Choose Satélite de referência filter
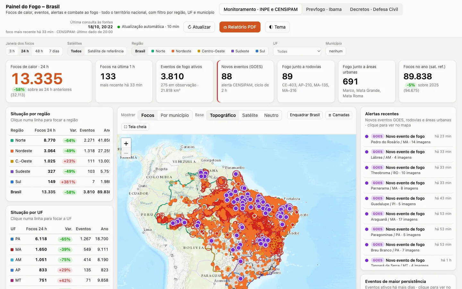The height and width of the screenshot is (289, 462). point(106,51)
